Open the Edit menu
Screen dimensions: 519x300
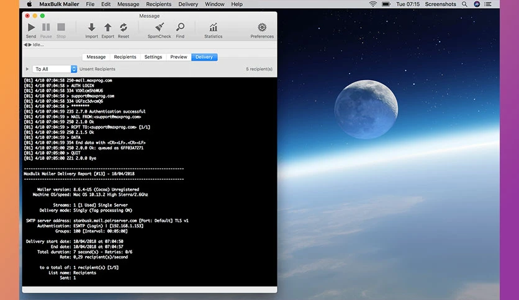106,4
